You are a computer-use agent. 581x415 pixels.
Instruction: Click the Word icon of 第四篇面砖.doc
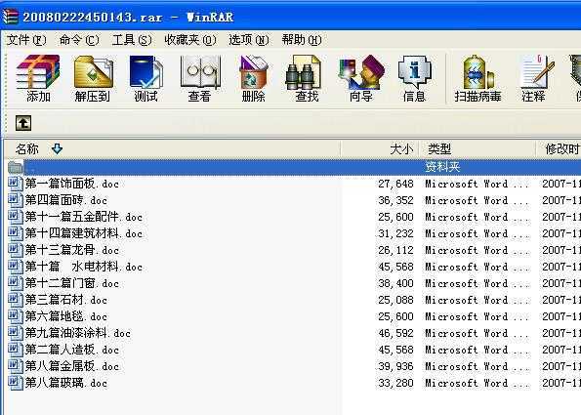point(16,200)
